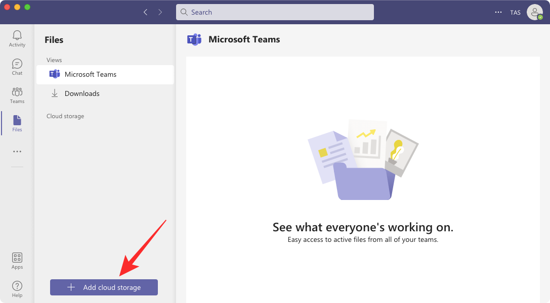Switch to the Teams section
This screenshot has height=303, width=550.
point(17,94)
